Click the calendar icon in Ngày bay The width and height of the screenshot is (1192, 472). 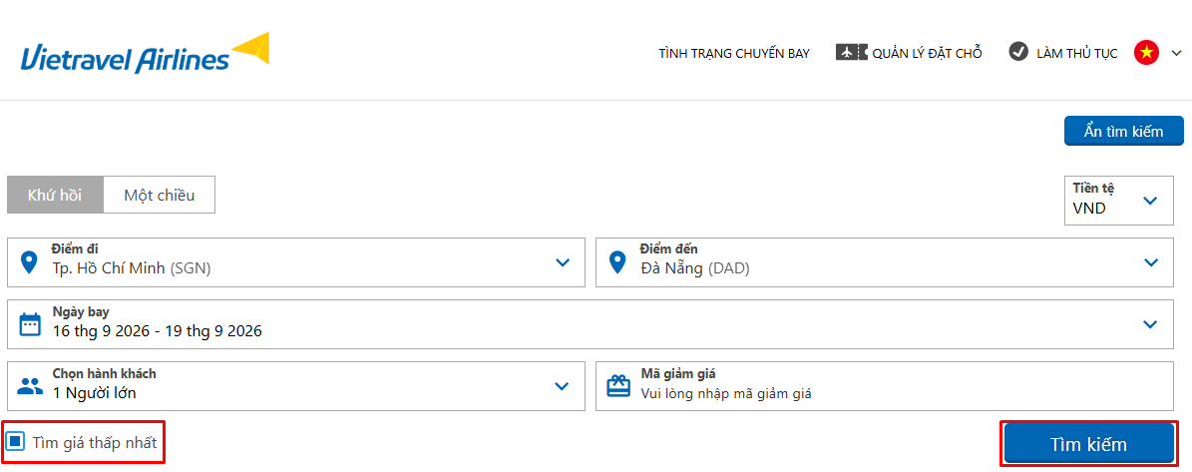(29, 324)
